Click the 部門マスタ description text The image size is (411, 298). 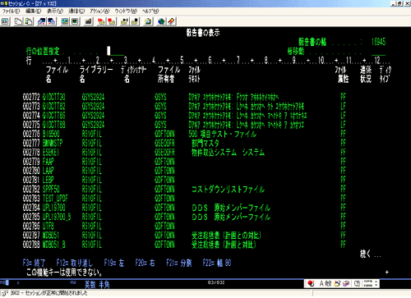[x=205, y=143]
